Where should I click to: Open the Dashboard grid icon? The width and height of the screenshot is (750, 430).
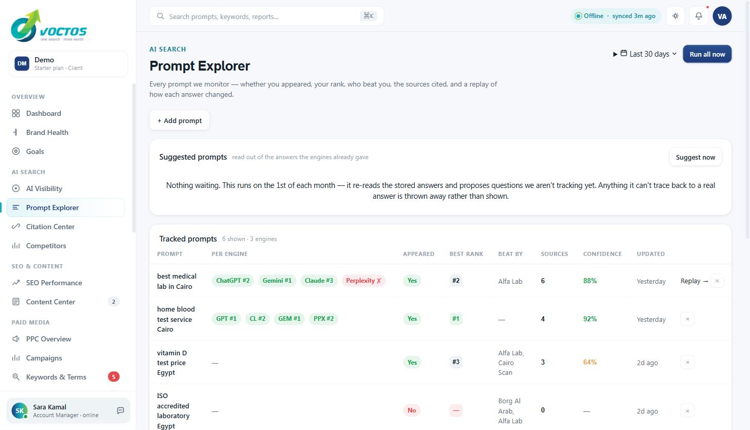tap(16, 113)
